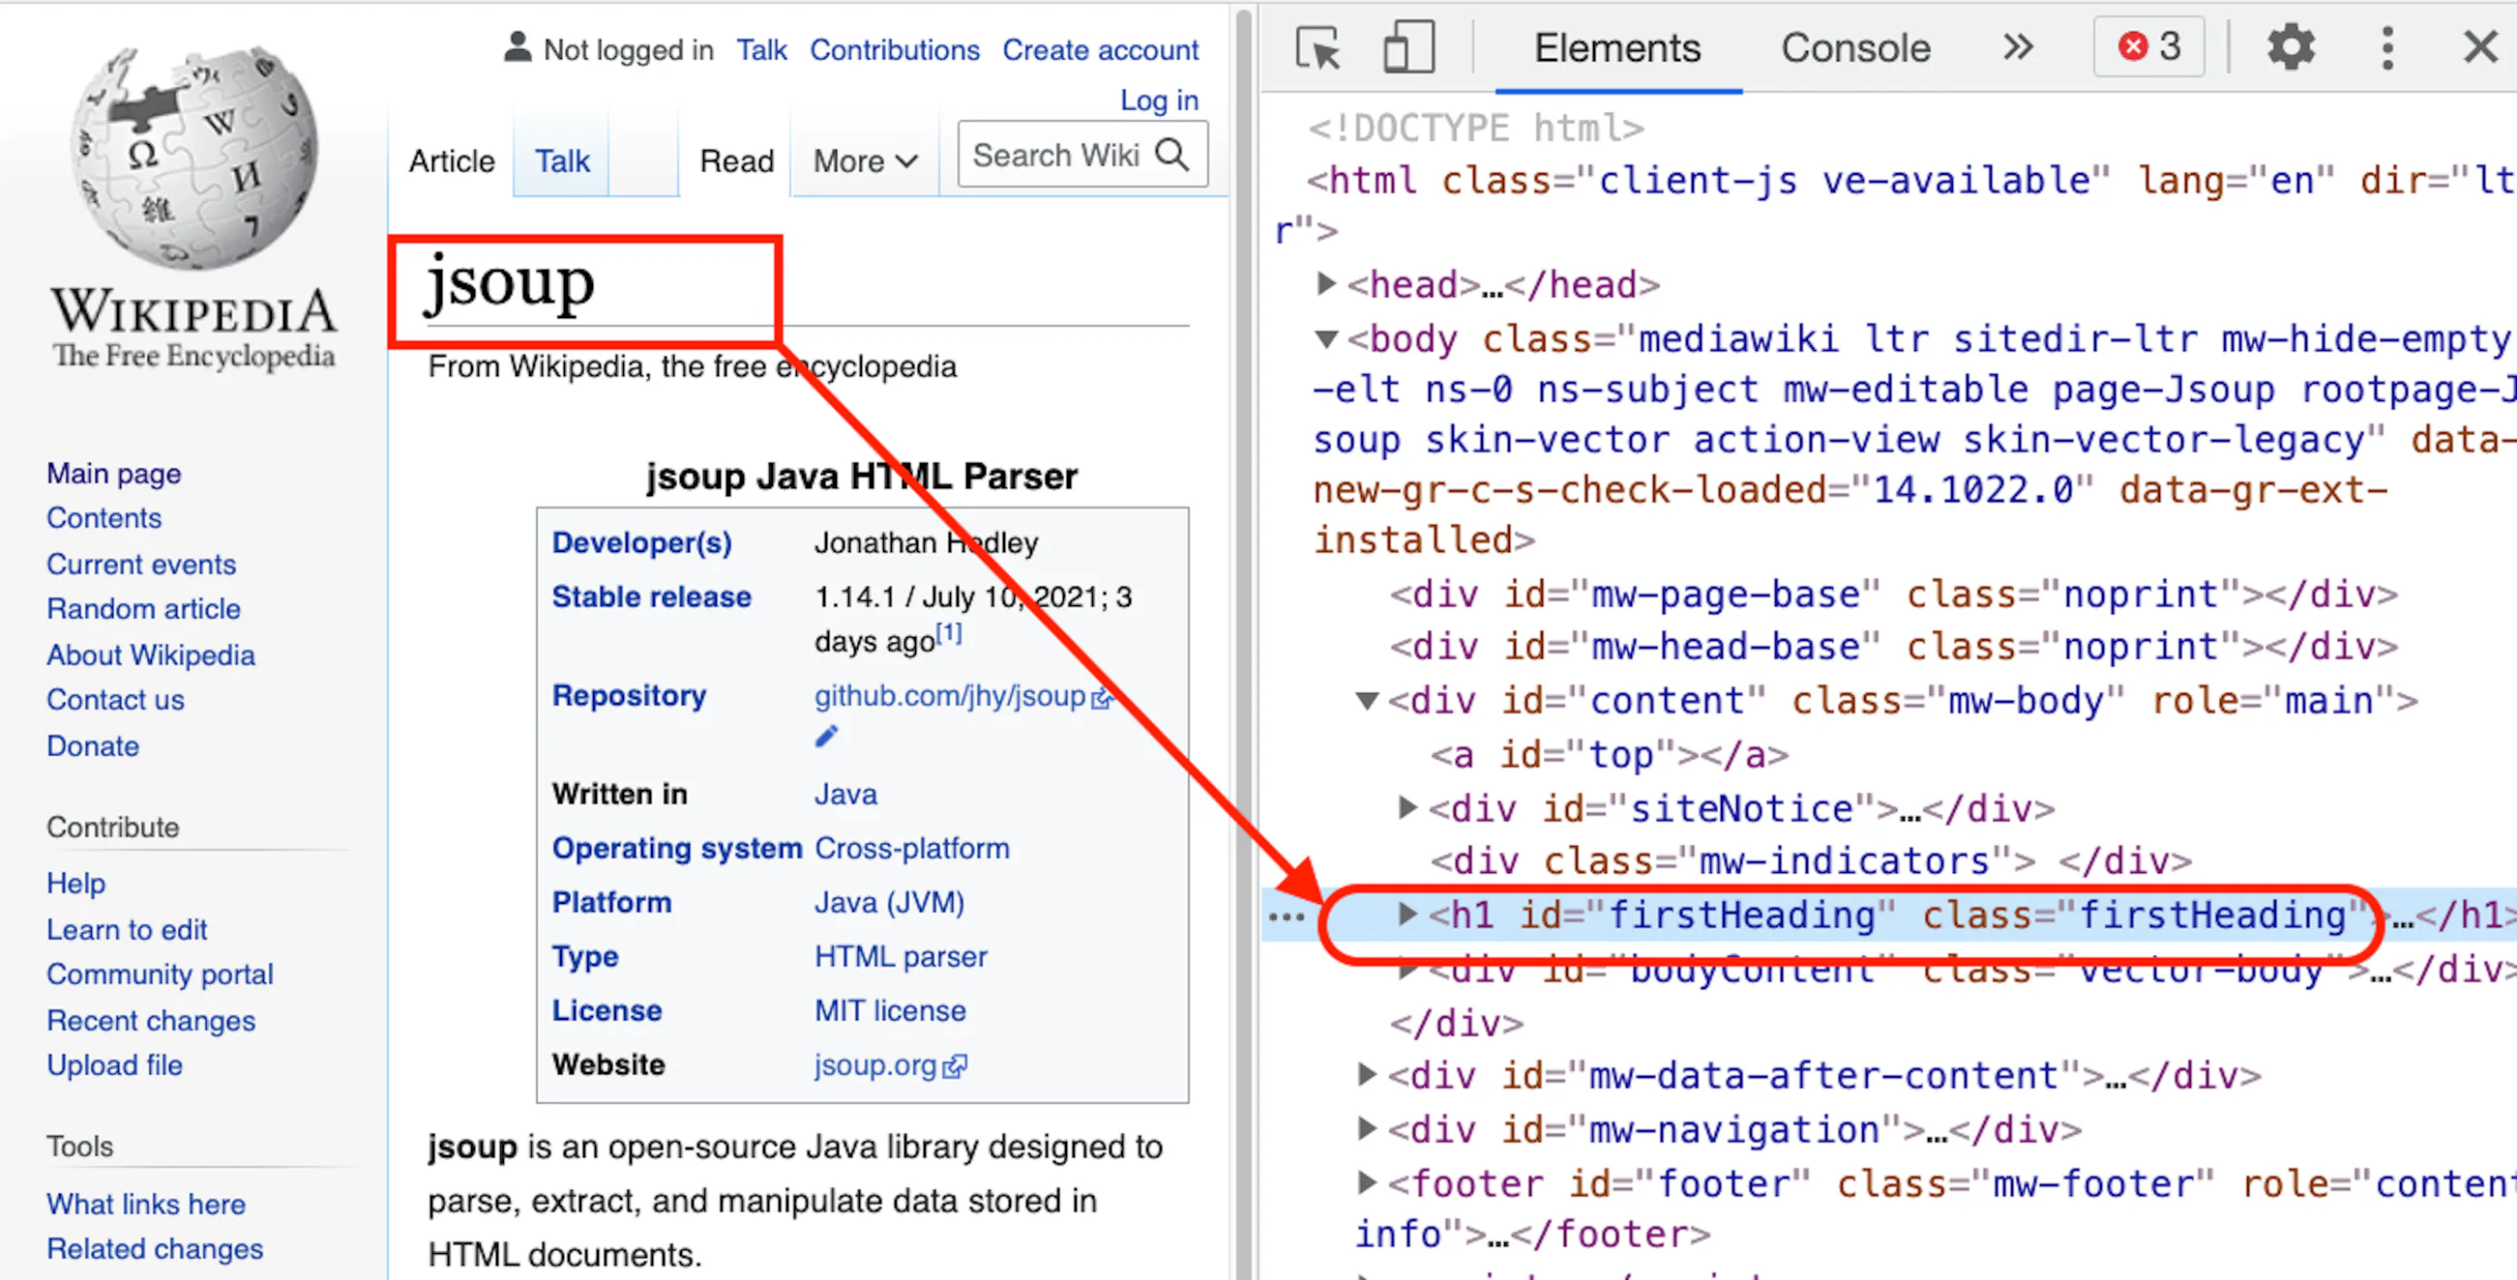Image resolution: width=2517 pixels, height=1280 pixels.
Task: Collapse the div content node
Action: point(1367,700)
